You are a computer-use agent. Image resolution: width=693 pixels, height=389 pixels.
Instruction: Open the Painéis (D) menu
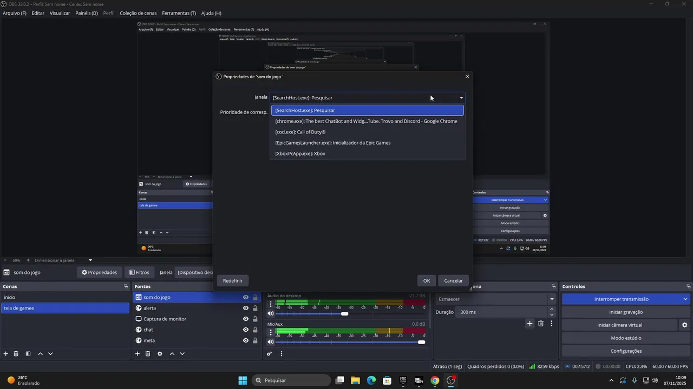(x=87, y=13)
